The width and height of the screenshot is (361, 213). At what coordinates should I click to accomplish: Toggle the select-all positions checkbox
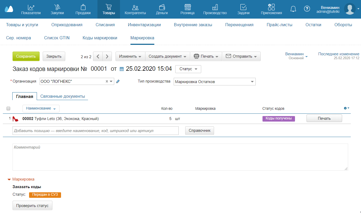point(8,108)
